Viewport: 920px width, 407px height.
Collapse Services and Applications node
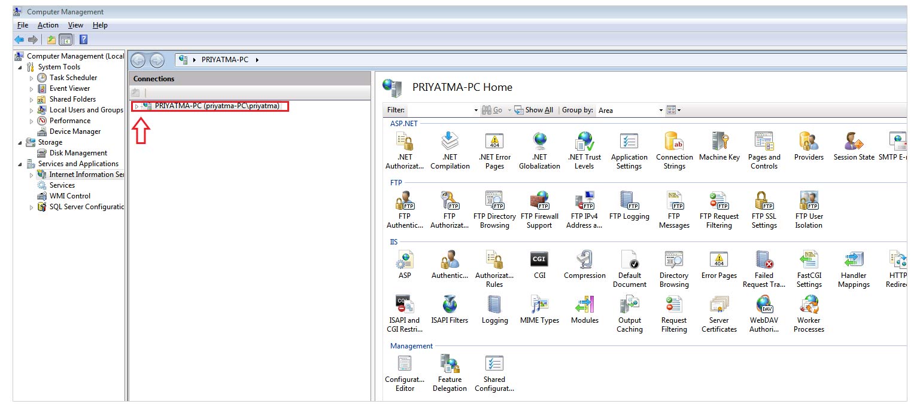click(20, 164)
